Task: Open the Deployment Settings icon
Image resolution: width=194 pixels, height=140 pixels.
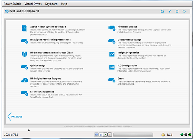Action: point(112,41)
